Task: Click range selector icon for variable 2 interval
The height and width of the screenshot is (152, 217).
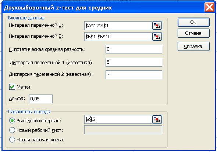Action: pyautogui.click(x=157, y=37)
